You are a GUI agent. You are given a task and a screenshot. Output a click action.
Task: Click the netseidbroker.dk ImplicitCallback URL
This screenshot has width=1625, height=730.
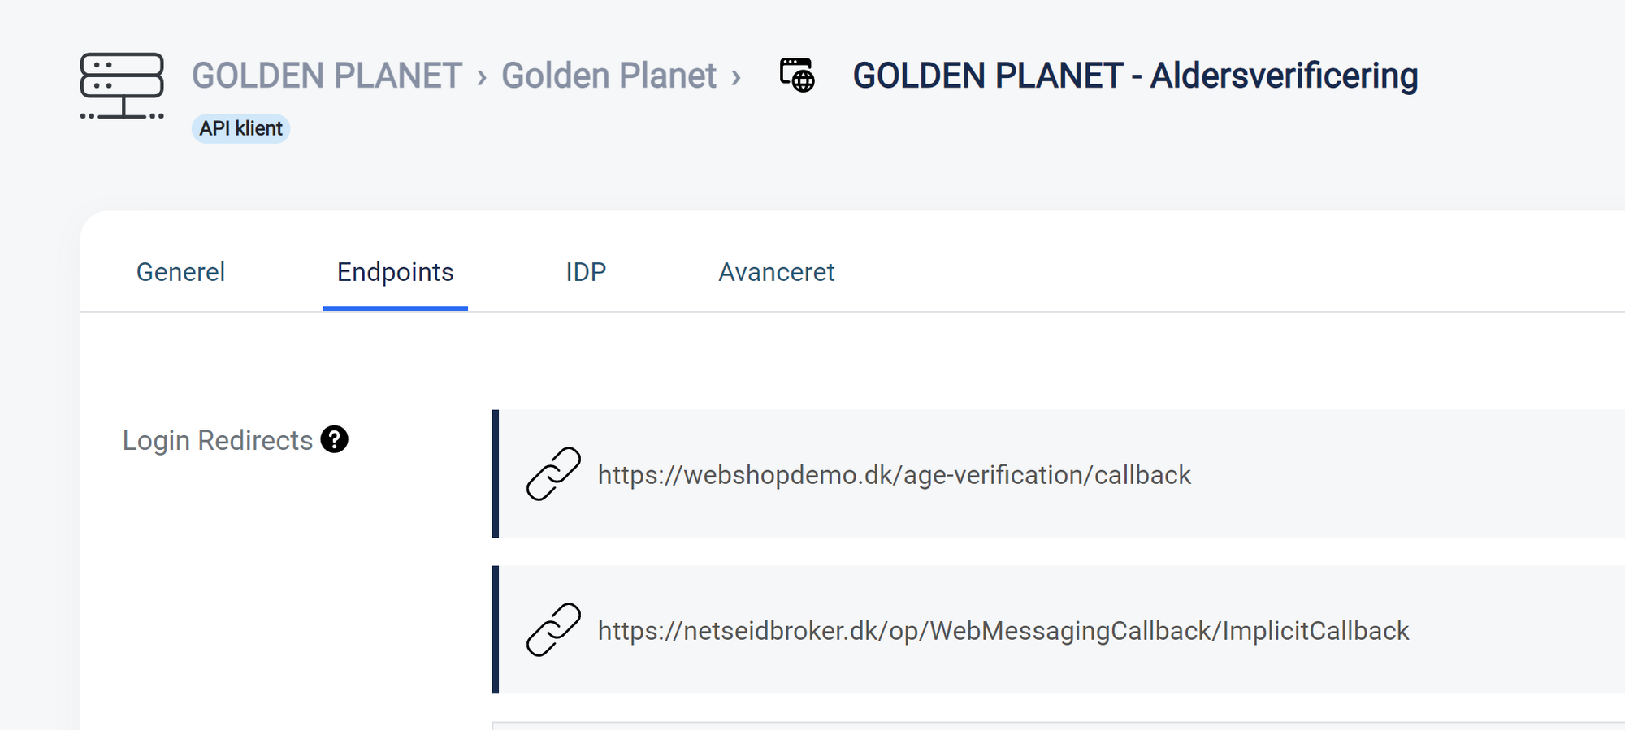pos(1003,630)
